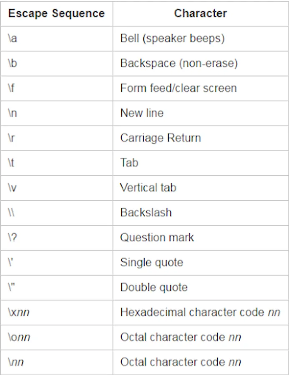Click the Character column header
Viewport: 289px width, 375px height.
(x=201, y=13)
